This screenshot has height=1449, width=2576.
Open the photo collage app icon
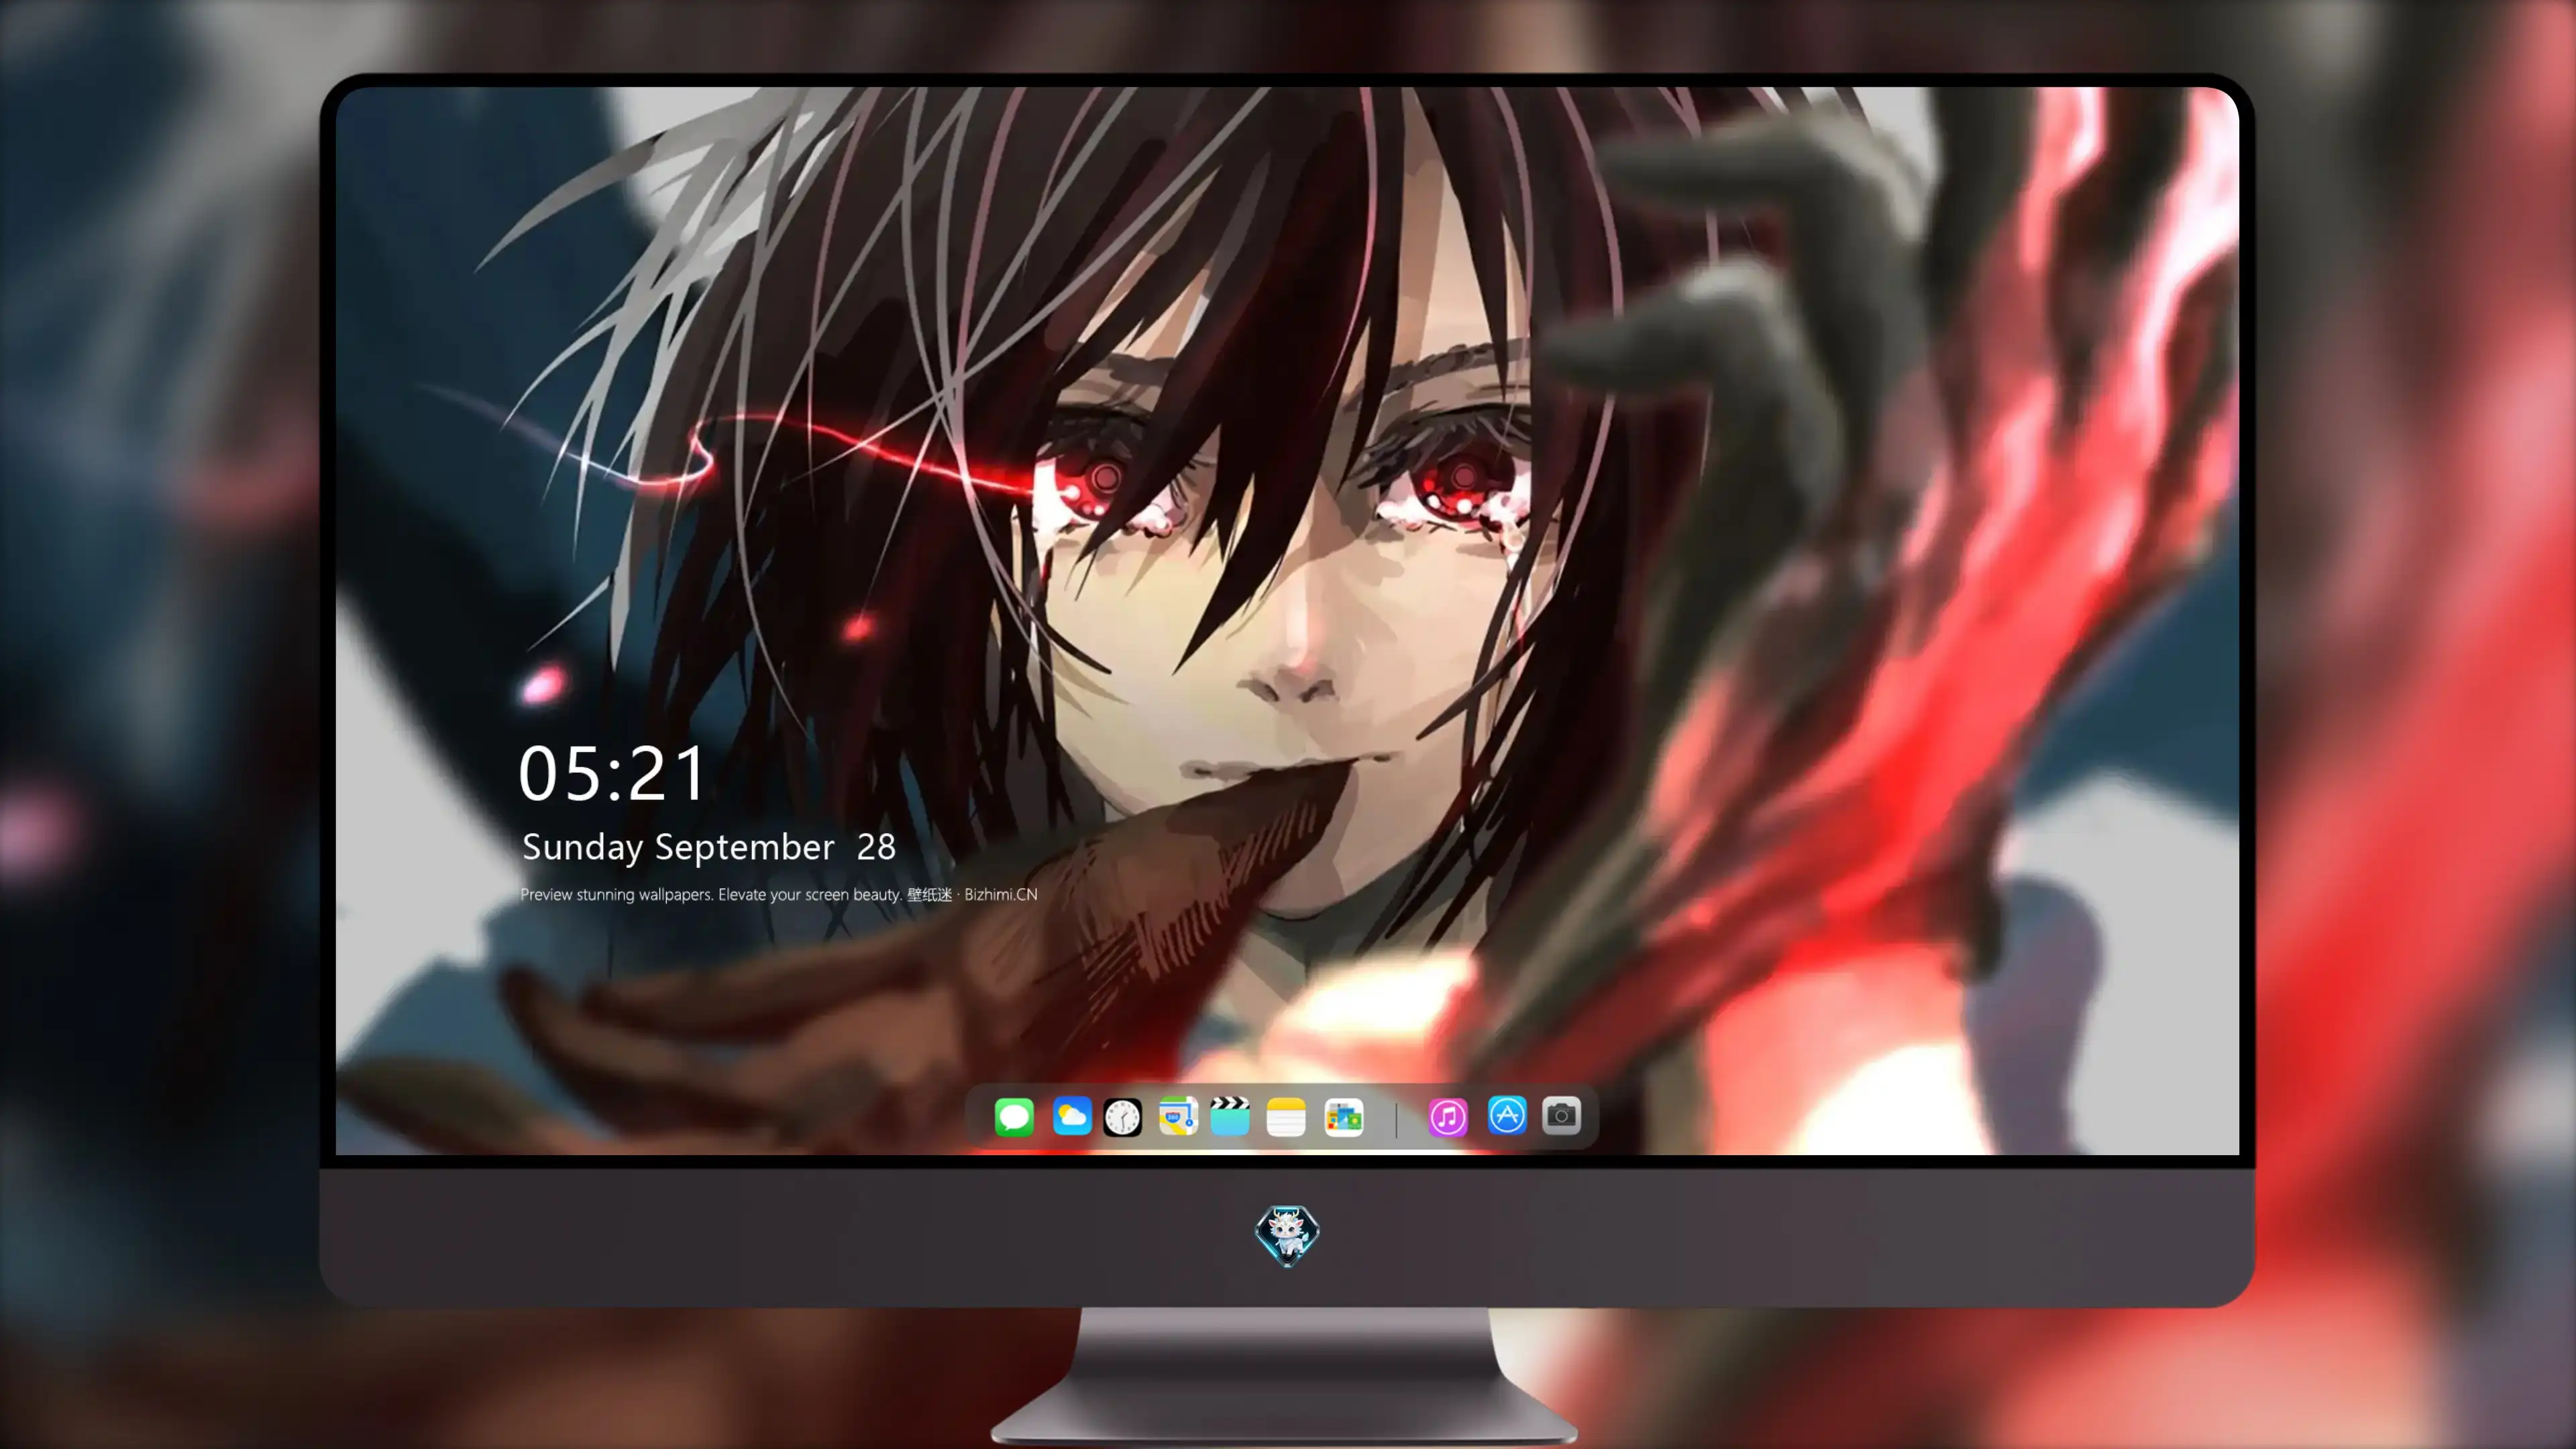point(1344,1117)
